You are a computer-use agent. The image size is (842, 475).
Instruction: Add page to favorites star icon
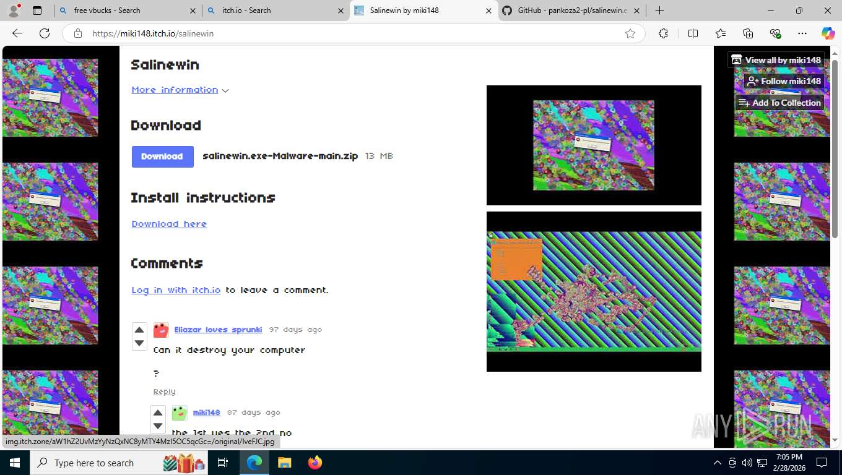click(630, 33)
